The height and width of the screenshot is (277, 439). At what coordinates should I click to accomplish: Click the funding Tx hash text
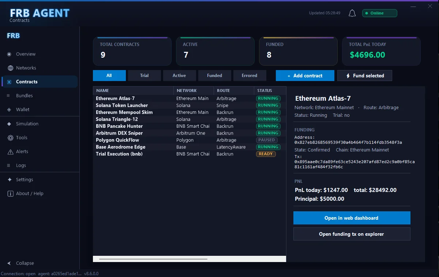(x=354, y=164)
